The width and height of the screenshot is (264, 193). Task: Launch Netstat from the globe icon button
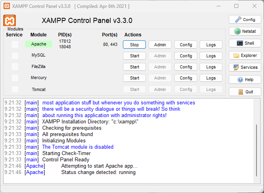click(245, 31)
